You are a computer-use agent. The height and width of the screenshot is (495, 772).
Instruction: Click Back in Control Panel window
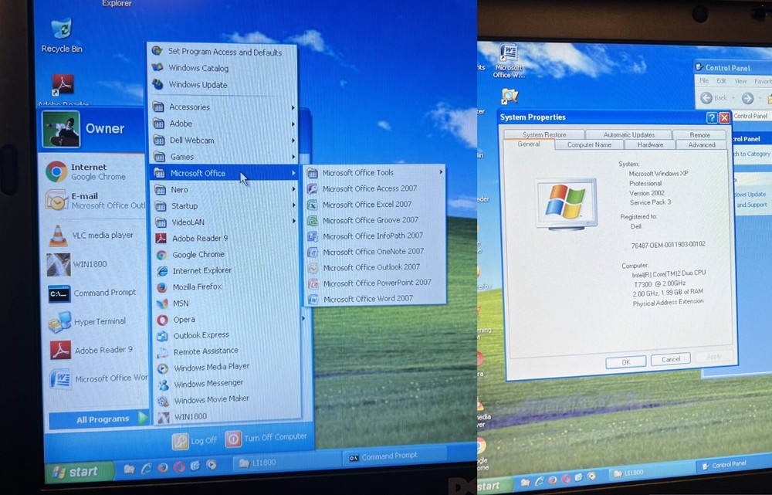[x=714, y=98]
